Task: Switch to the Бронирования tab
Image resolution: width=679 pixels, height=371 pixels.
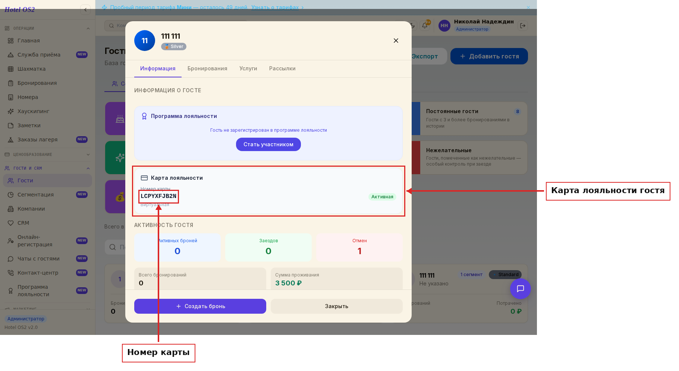Action: (207, 68)
